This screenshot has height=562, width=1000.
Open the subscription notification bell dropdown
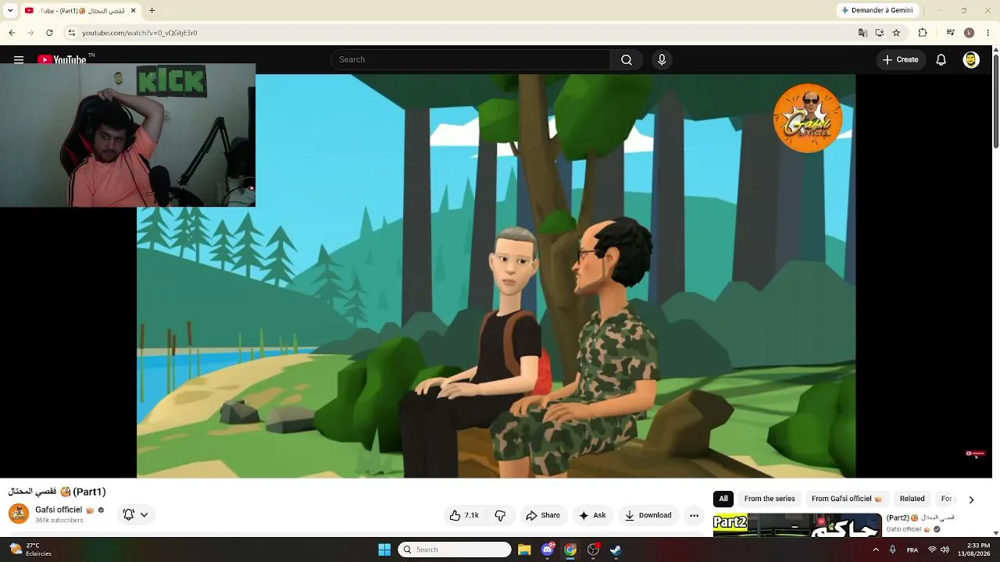coord(135,514)
